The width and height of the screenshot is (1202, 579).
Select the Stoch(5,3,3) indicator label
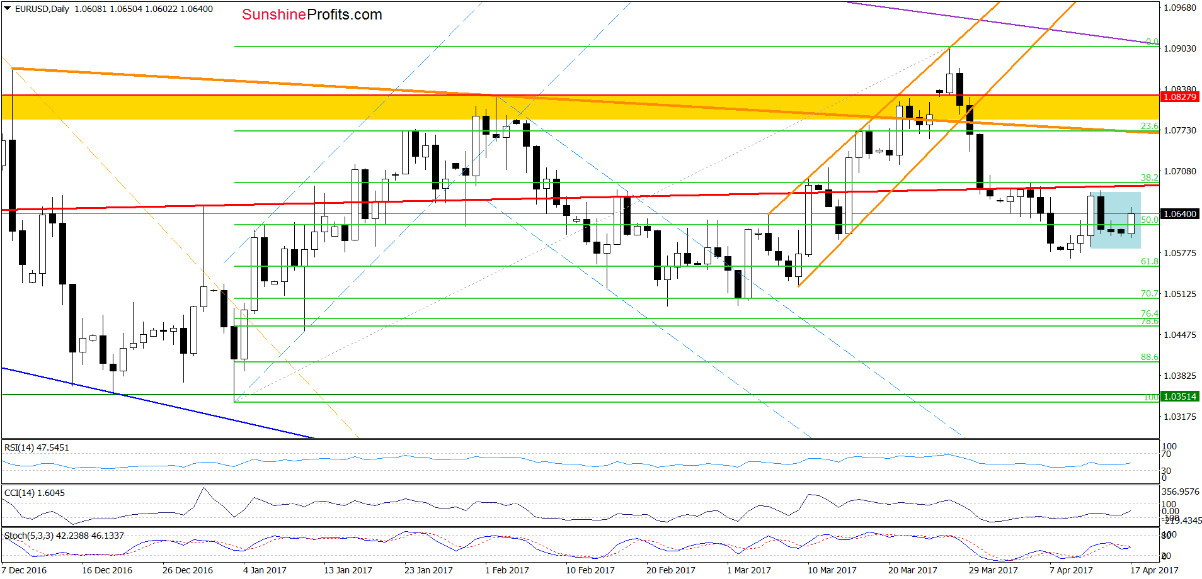coord(64,536)
